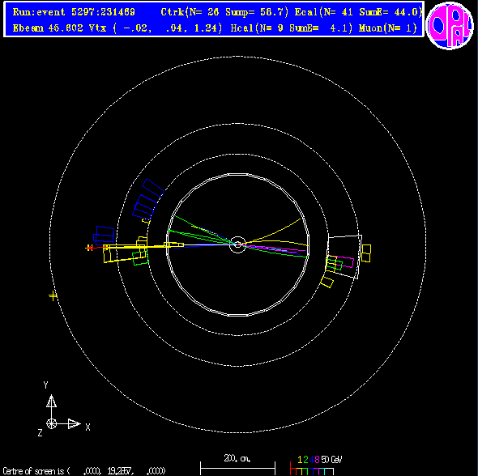
Task: Click the tilted yellow box at lower right
Action: (x=326, y=282)
